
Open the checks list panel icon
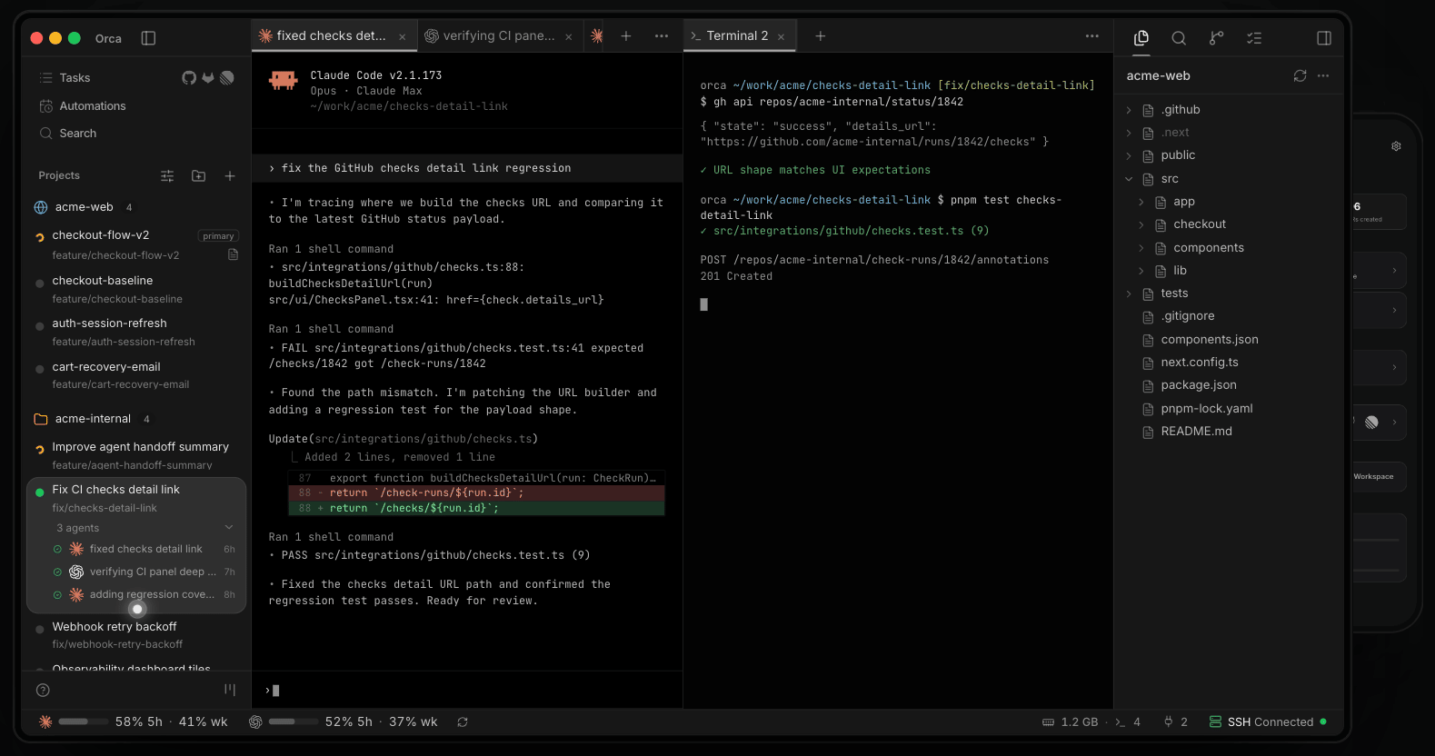coord(1254,37)
